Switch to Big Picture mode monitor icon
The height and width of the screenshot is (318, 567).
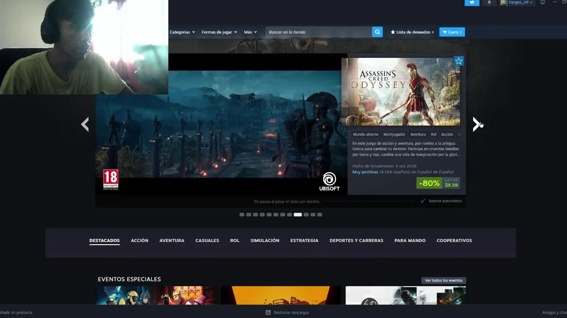click(543, 3)
